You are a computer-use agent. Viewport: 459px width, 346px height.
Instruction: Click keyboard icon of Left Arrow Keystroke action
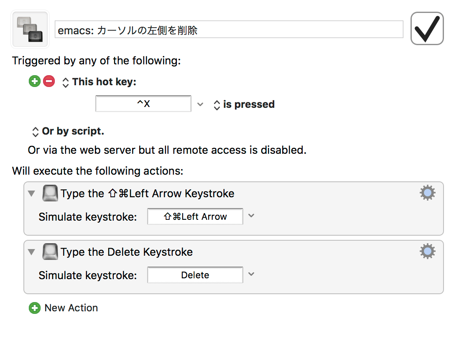pyautogui.click(x=50, y=193)
